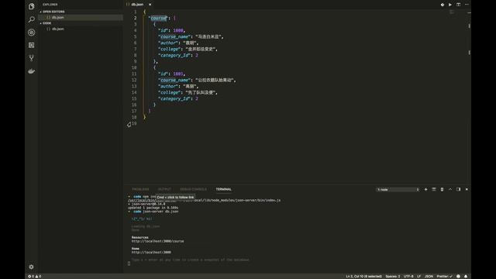Click the line and column indicator

(x=363, y=277)
